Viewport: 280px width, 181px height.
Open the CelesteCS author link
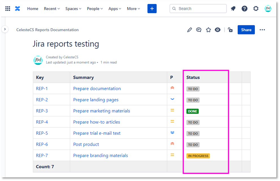[71, 57]
